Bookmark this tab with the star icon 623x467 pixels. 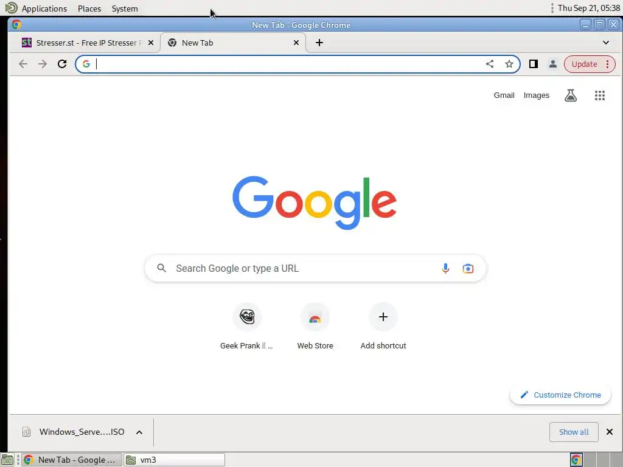pyautogui.click(x=509, y=64)
